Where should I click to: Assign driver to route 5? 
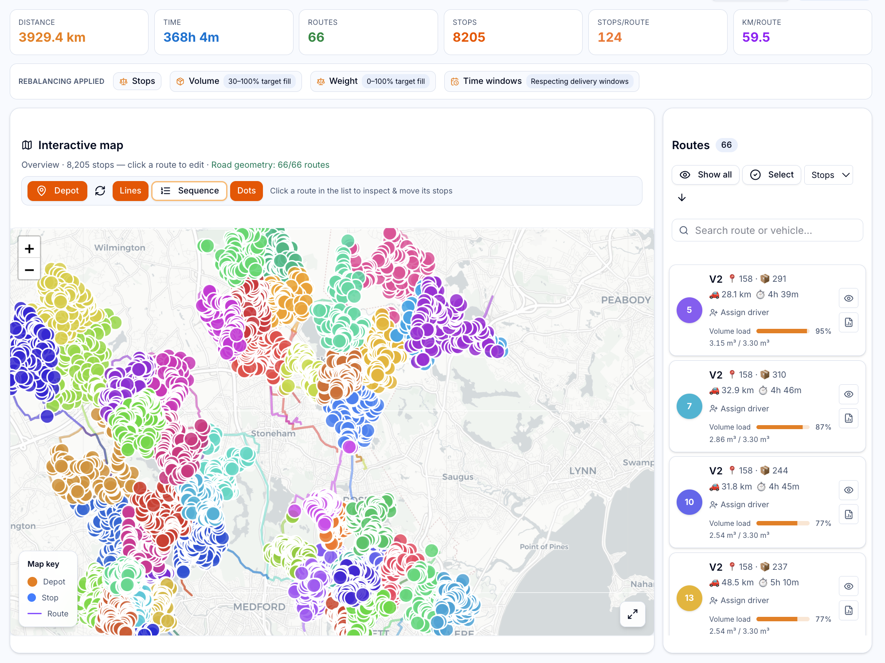coord(739,312)
